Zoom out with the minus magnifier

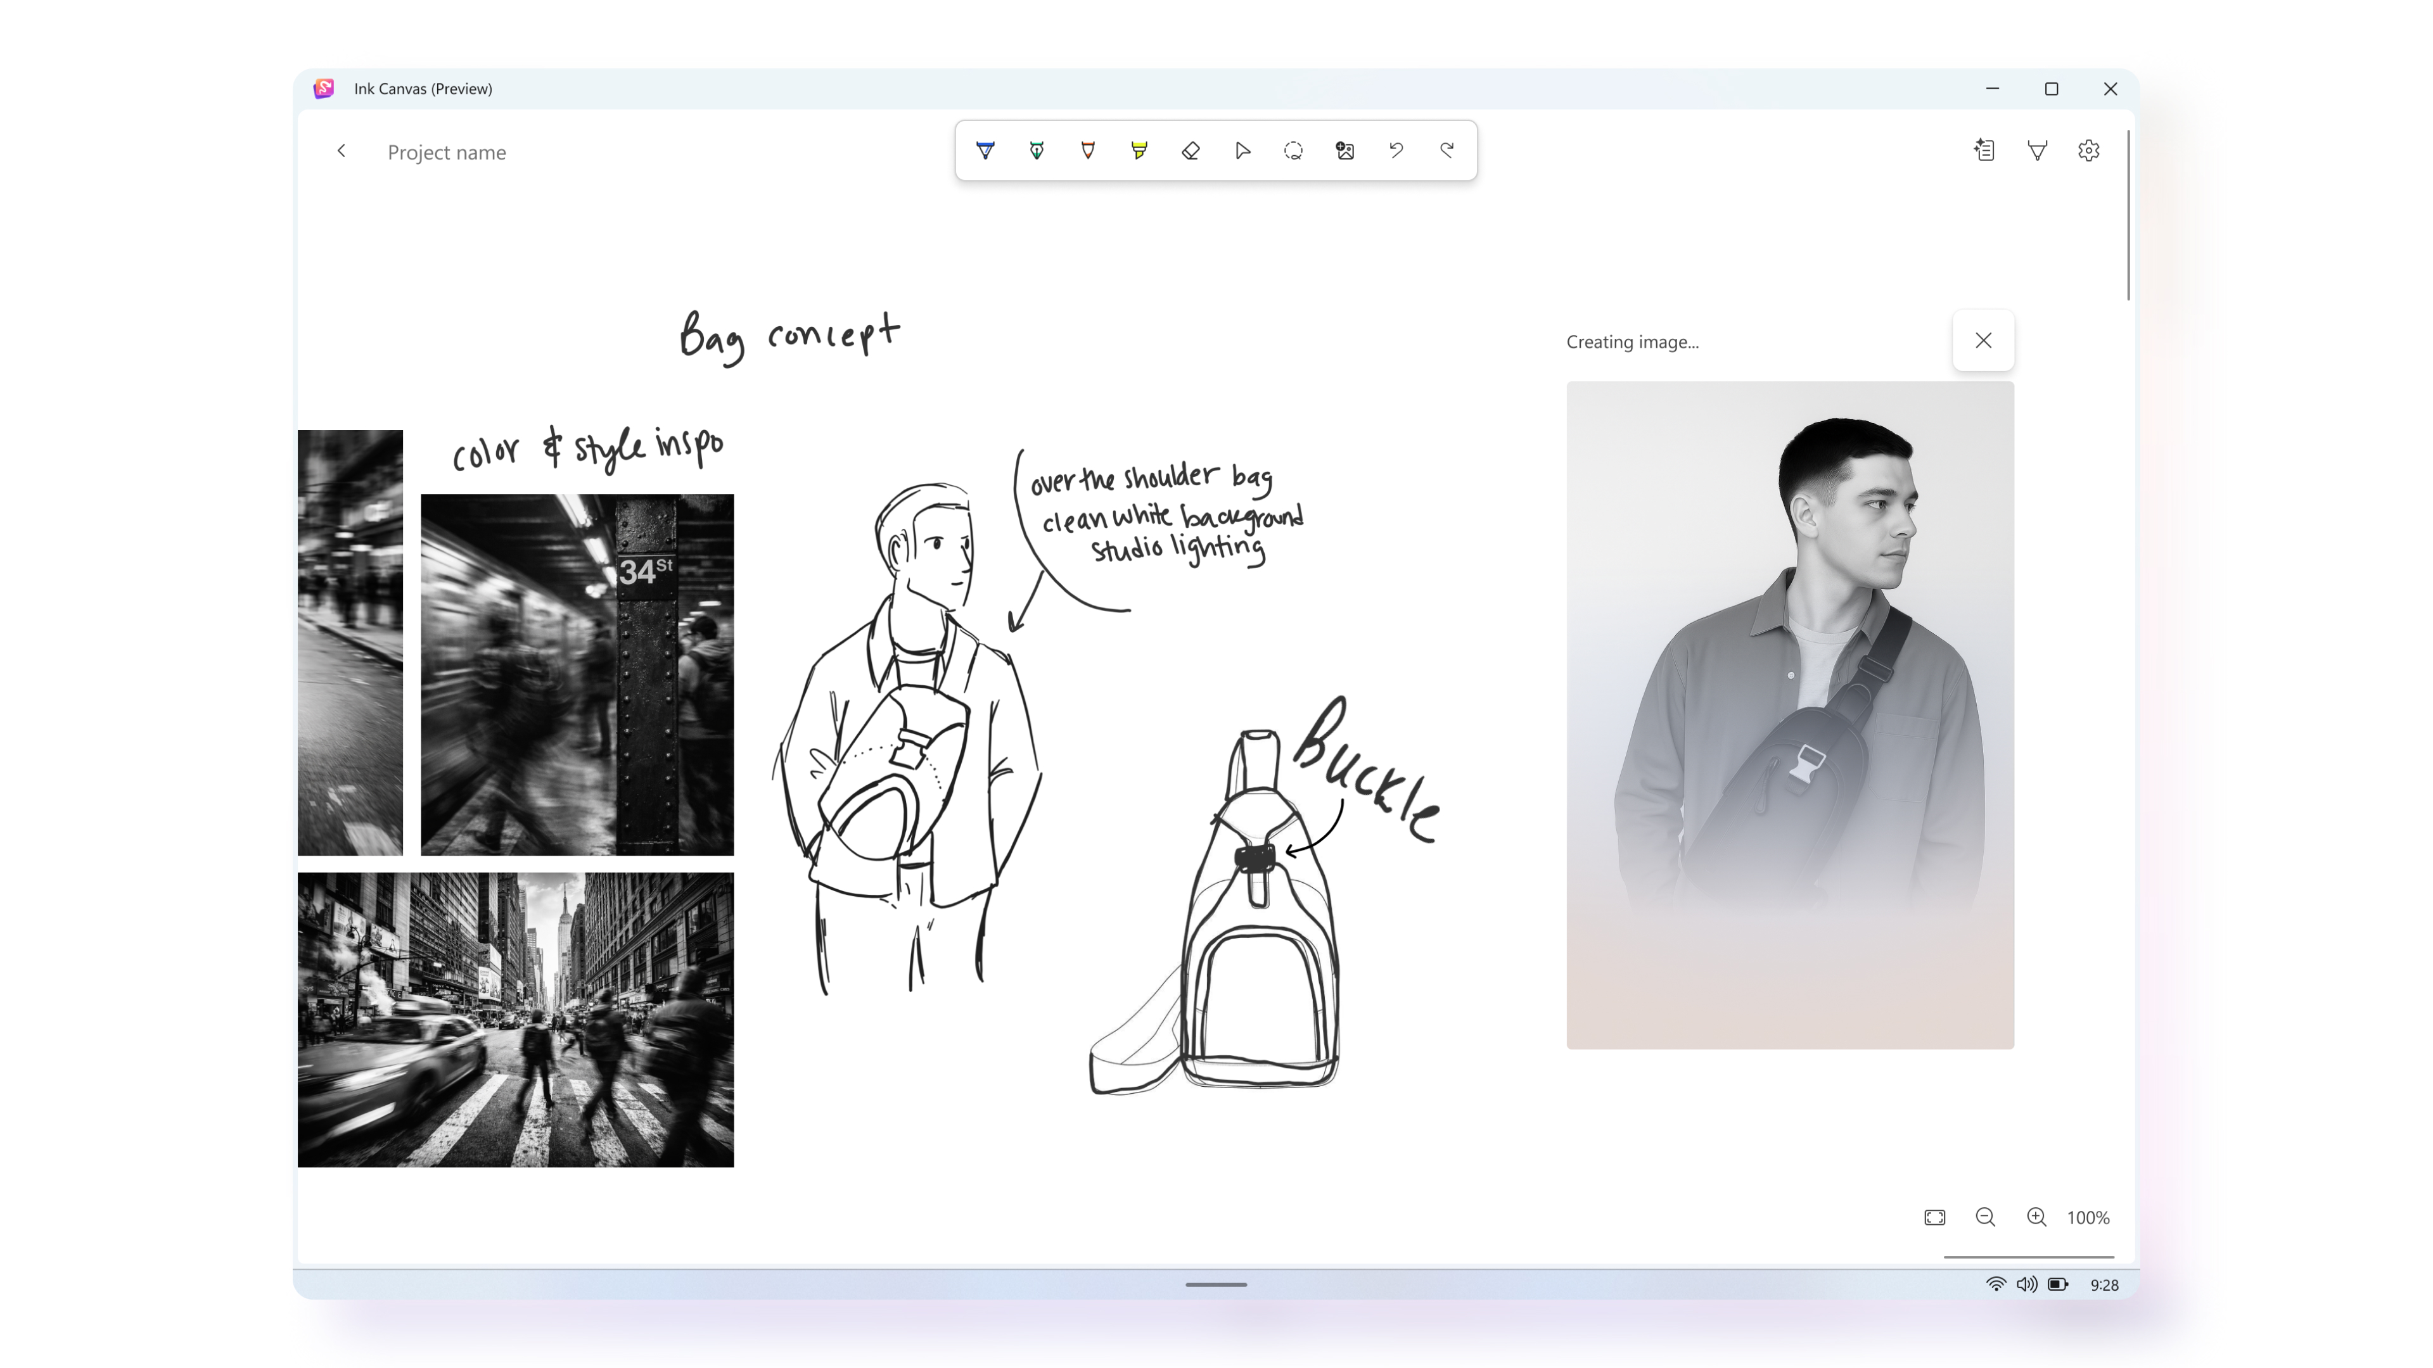point(1985,1217)
